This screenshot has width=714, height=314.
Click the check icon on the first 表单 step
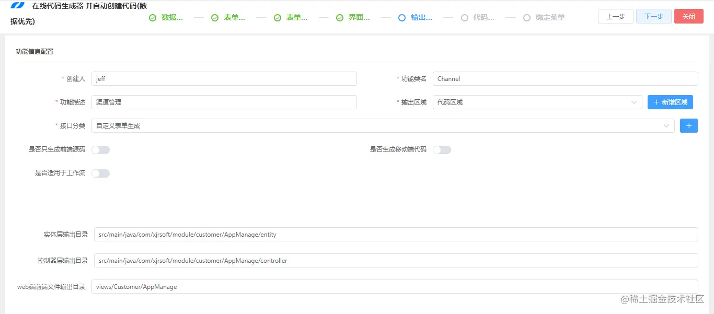[215, 17]
